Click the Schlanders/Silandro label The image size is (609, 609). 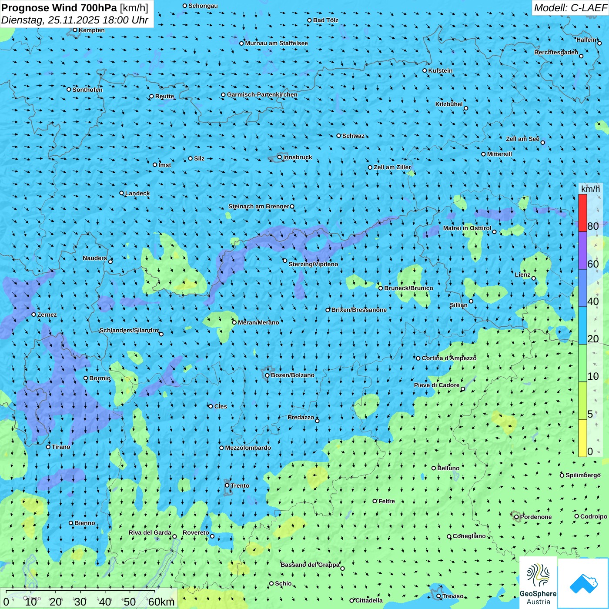(129, 330)
